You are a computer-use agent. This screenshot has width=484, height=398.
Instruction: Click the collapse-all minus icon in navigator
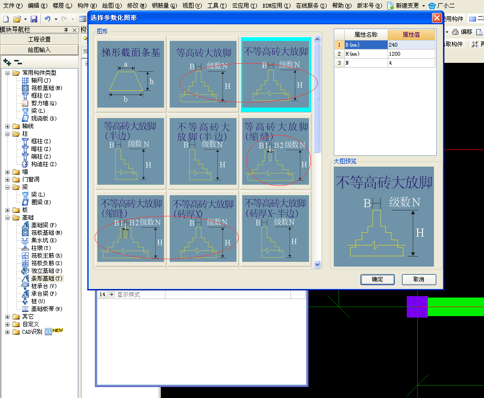[x=18, y=62]
